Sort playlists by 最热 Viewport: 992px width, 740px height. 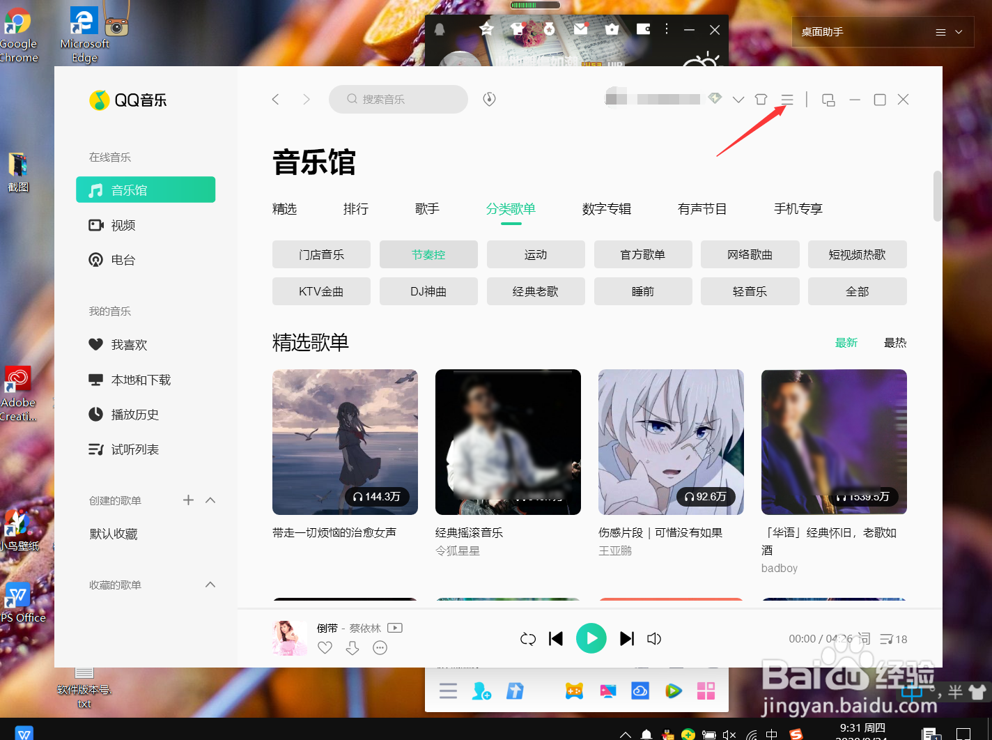895,343
